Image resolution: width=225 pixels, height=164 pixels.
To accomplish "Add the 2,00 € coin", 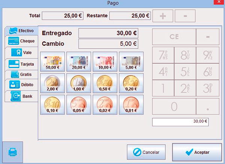I will click(x=52, y=83).
